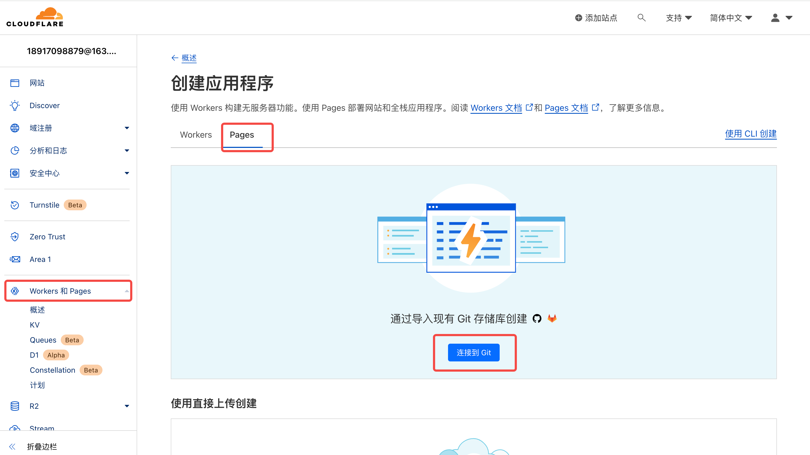Expand the 分析和日志 sidebar section

tap(127, 151)
